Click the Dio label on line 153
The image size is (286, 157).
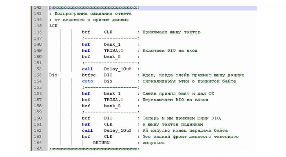pos(53,75)
